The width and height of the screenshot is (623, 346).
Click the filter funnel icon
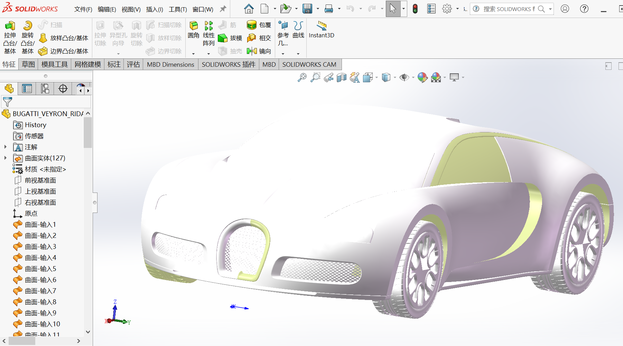(x=7, y=102)
